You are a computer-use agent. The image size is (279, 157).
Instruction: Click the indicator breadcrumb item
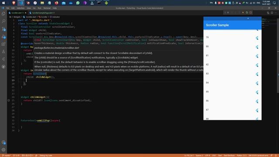coord(56,17)
